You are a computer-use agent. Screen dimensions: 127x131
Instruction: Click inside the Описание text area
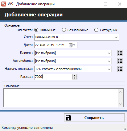[61, 98]
